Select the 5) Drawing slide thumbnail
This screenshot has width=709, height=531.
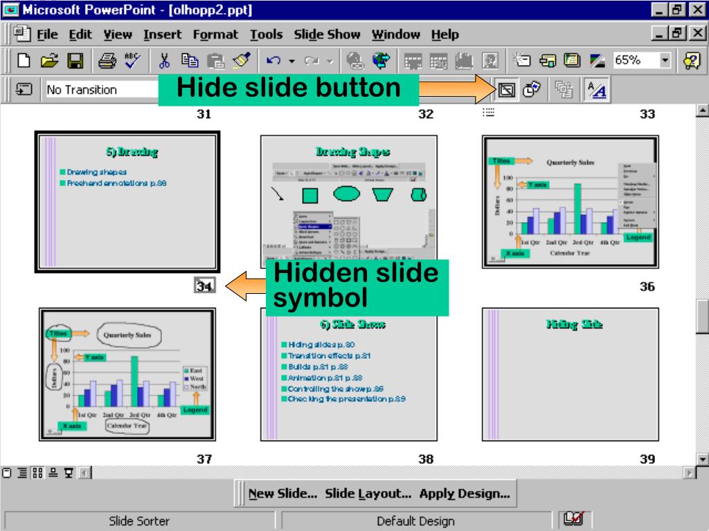pos(127,202)
